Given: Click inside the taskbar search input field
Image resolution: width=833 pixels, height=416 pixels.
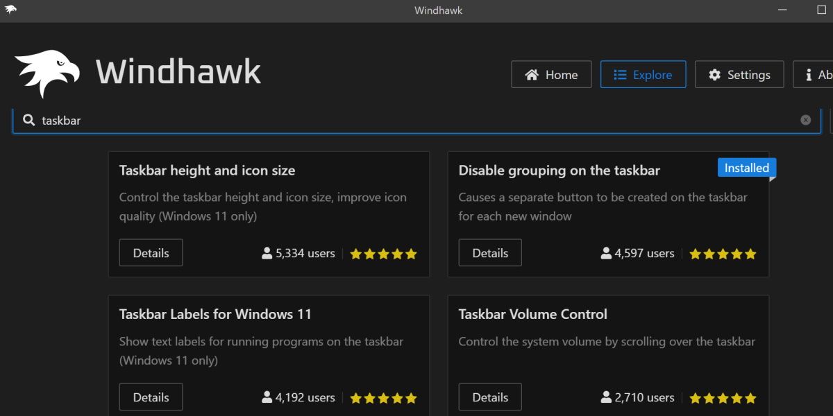Looking at the screenshot, I should tap(278, 119).
